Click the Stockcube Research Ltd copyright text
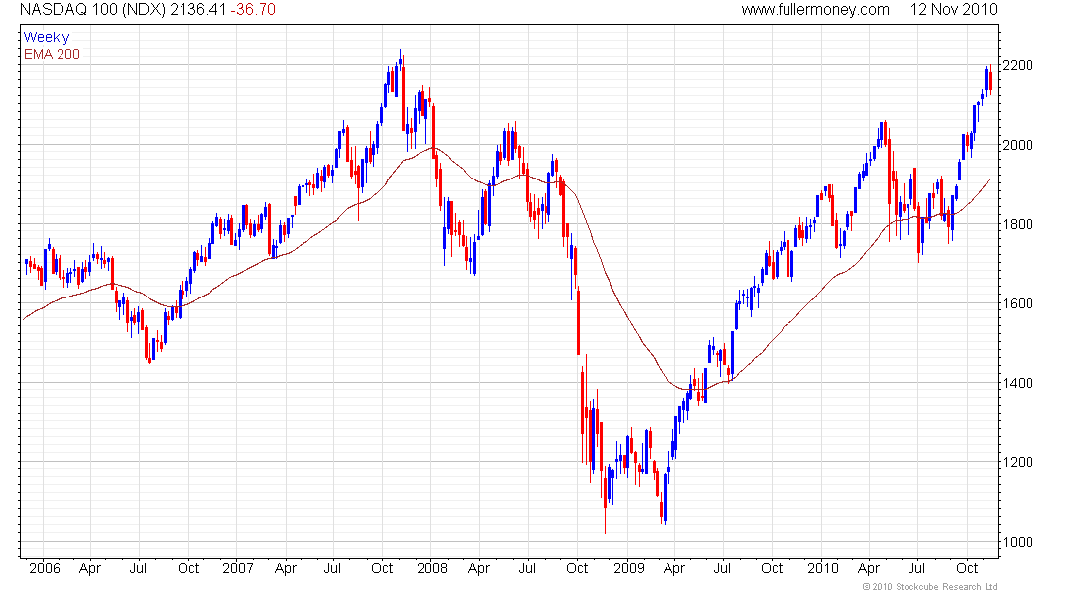Viewport: 1091px width, 595px height. [x=929, y=587]
